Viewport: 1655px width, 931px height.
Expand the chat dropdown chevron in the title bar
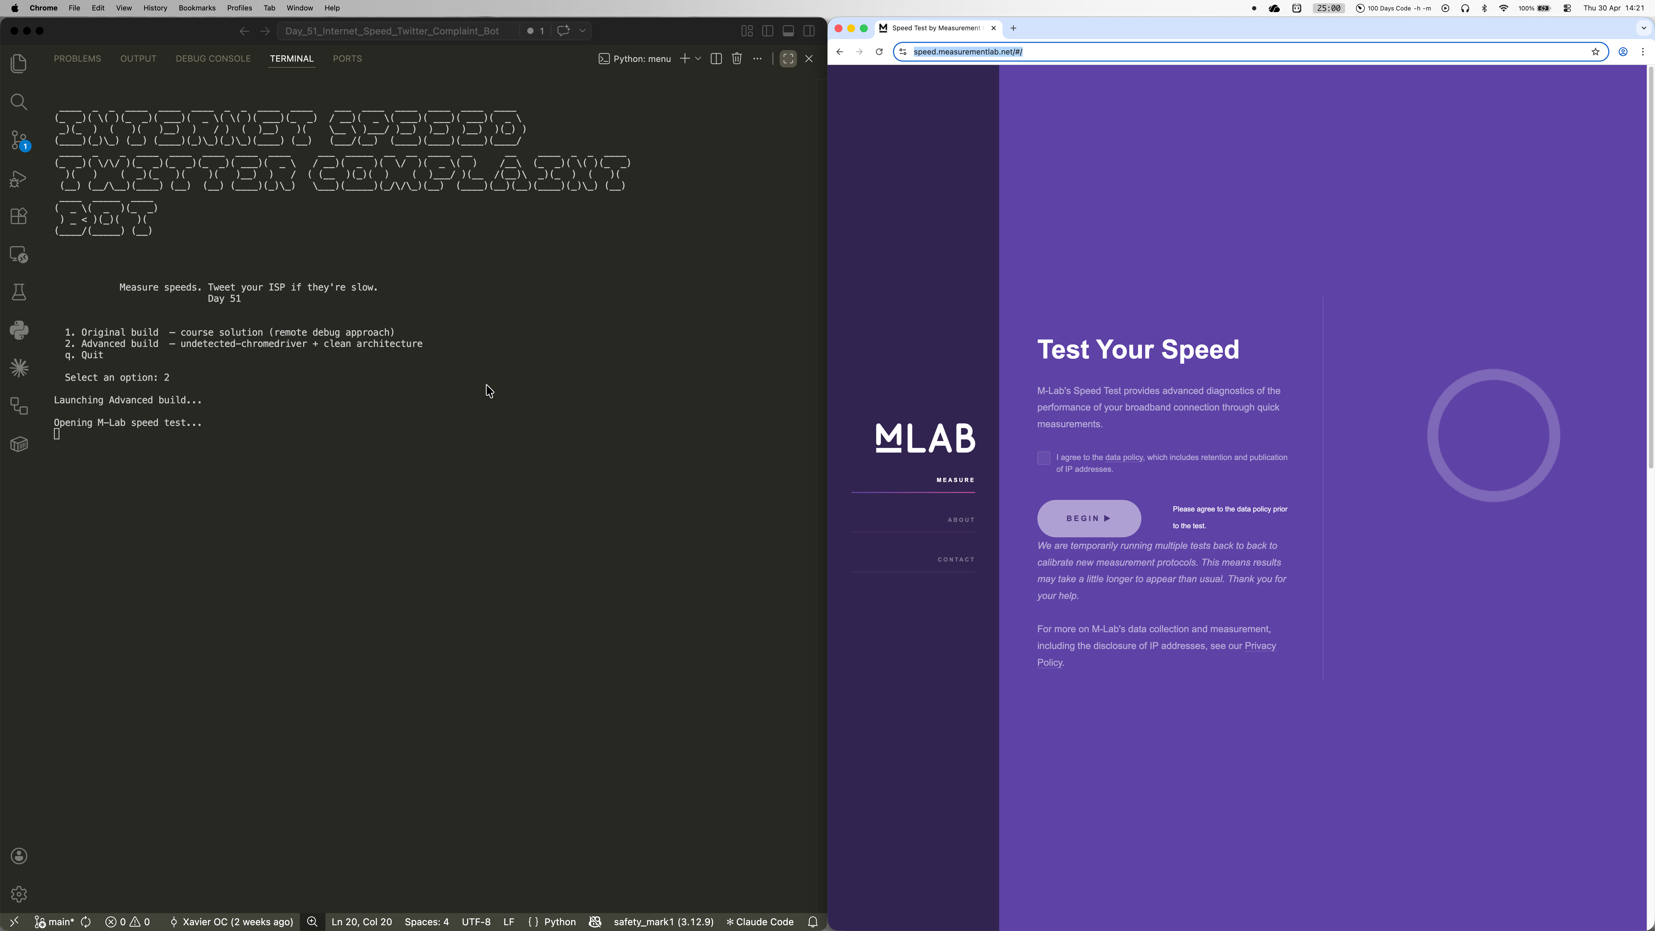583,31
